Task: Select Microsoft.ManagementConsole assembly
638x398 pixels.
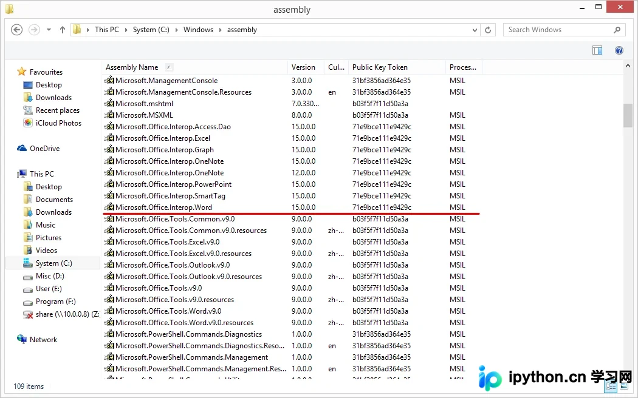Action: [x=166, y=81]
